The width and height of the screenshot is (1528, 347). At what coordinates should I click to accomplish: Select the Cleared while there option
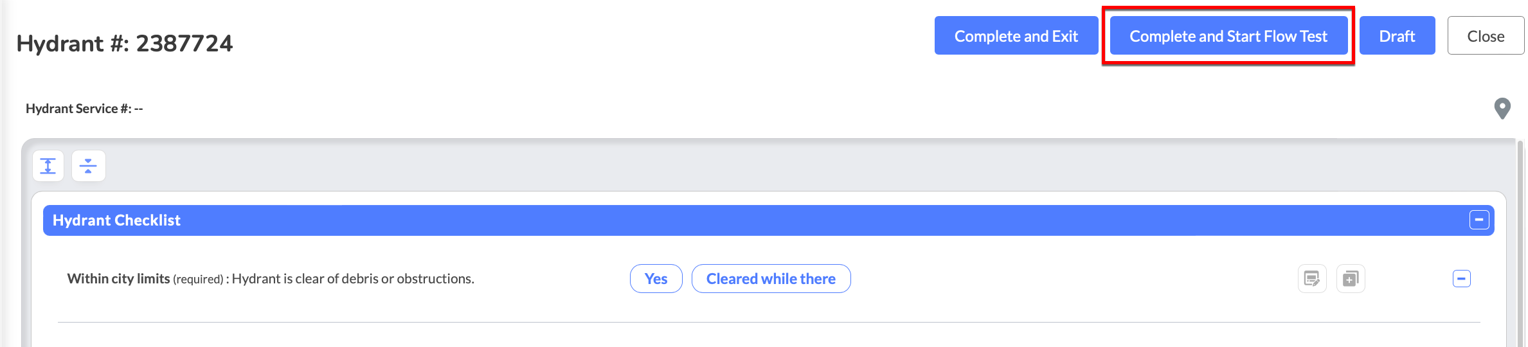point(771,279)
